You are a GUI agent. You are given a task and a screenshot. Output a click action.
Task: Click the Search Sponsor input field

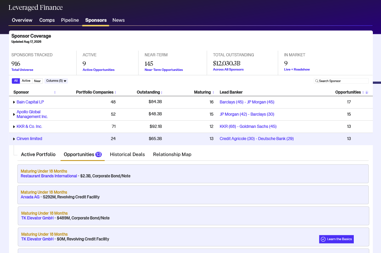[341, 81]
